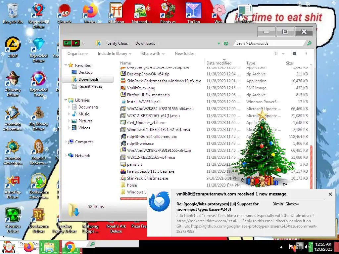Open Chrome from the taskbar
Image resolution: width=339 pixels, height=254 pixels.
70,247
